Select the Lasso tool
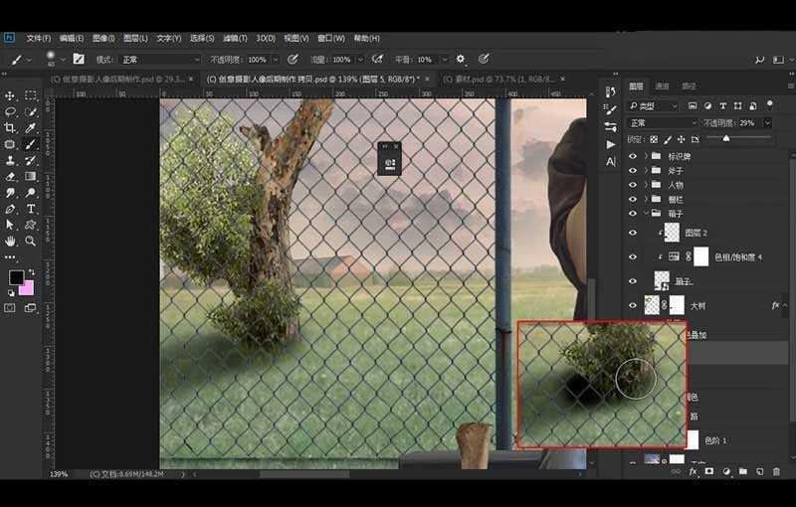This screenshot has width=796, height=507. pos(11,112)
